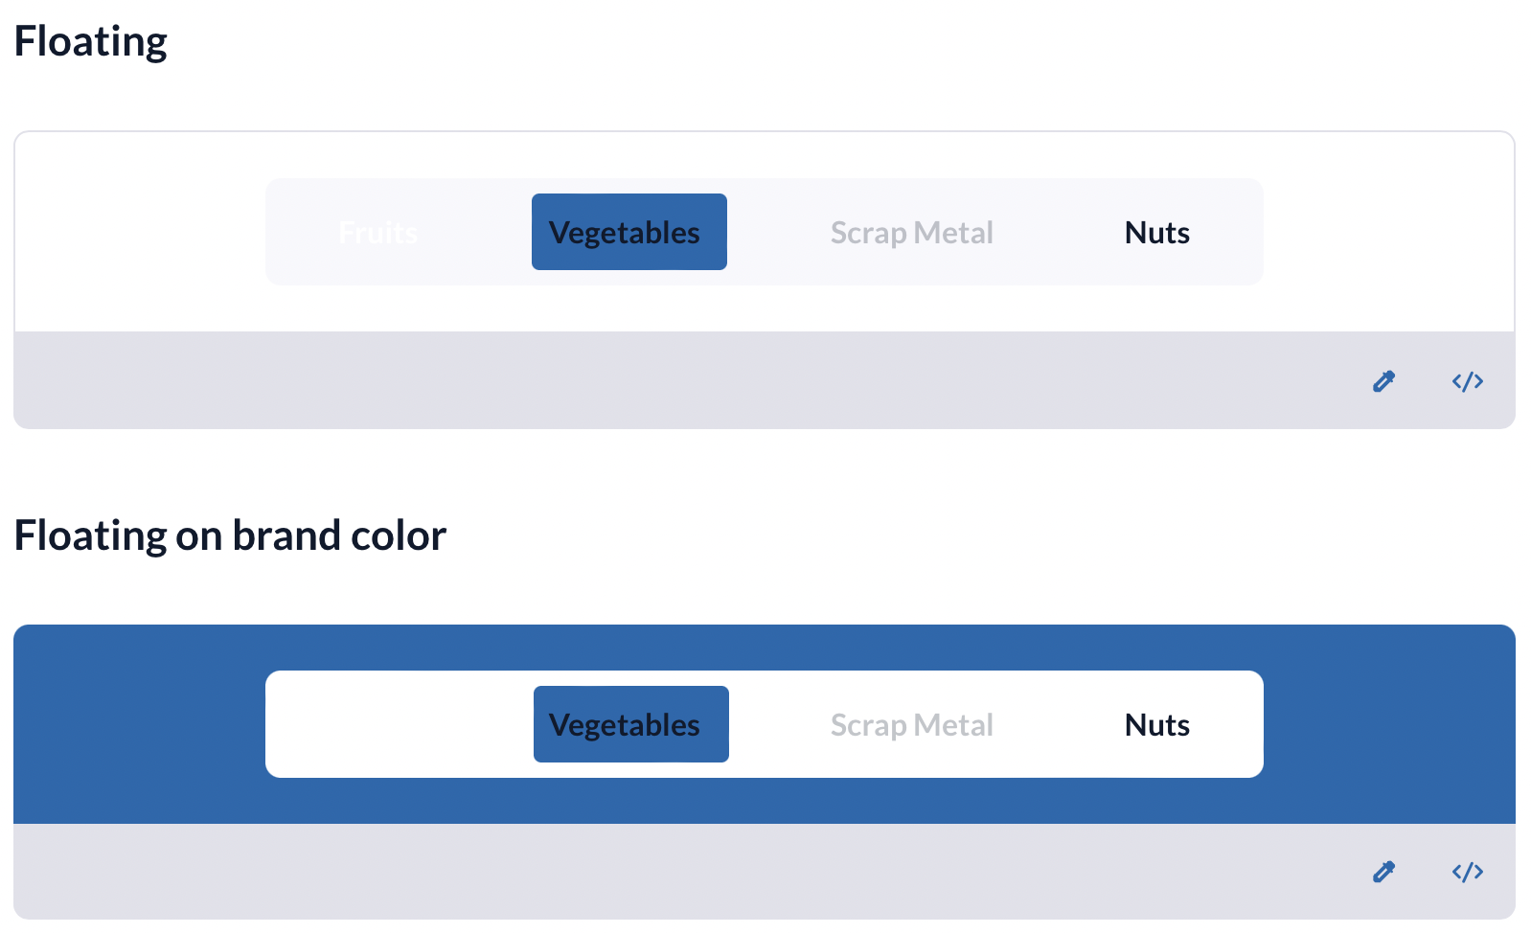Click the gray toolbar strip under the Floating example
This screenshot has height=933, width=1531.
[x=671, y=380]
